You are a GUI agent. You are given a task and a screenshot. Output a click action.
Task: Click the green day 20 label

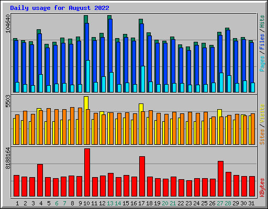click(x=165, y=203)
